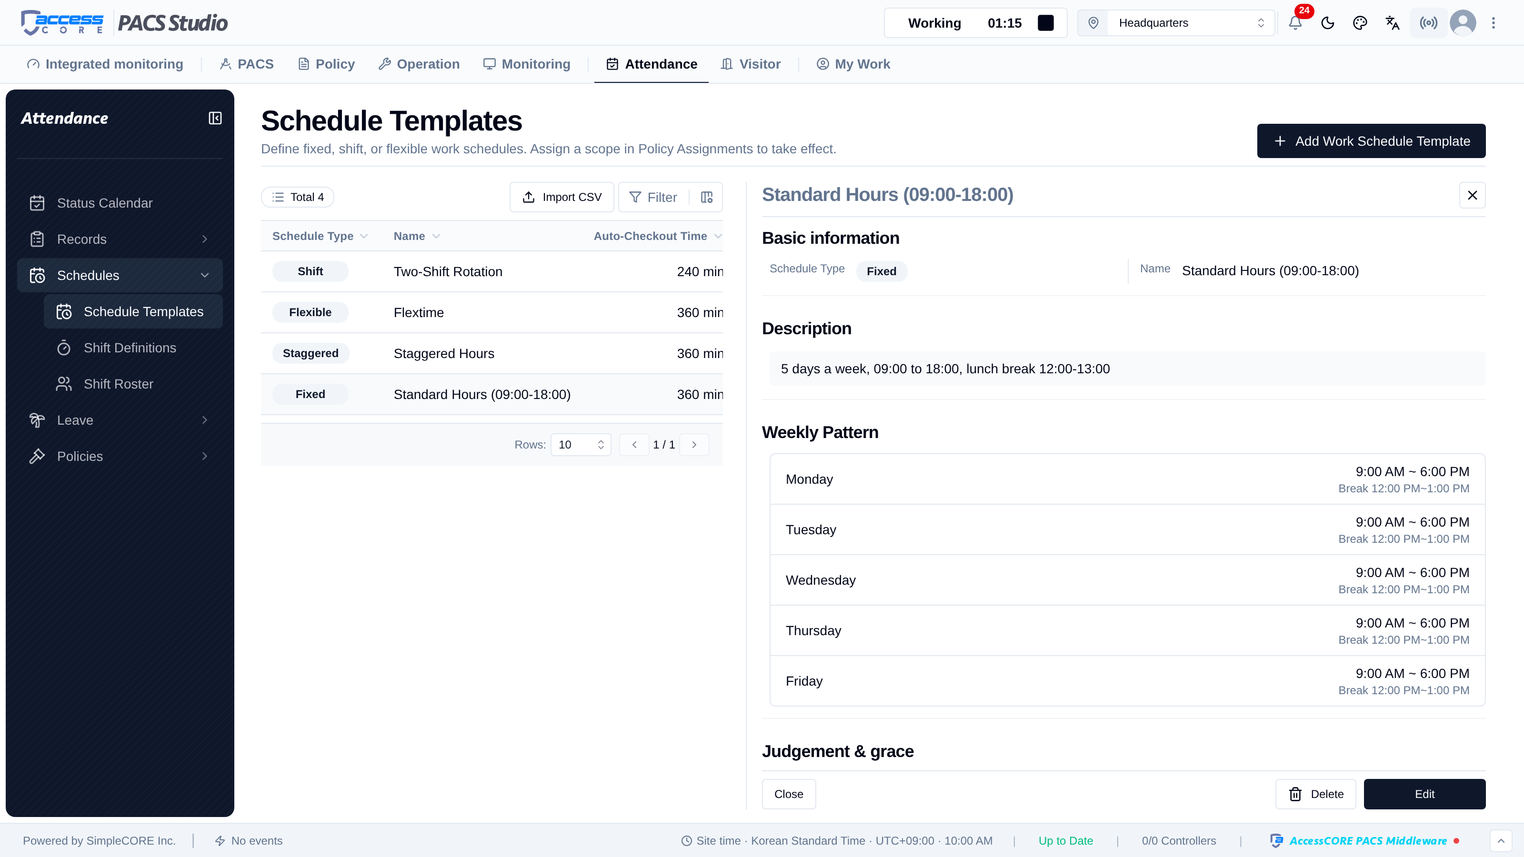Click the Edit button
Image resolution: width=1524 pixels, height=857 pixels.
pyautogui.click(x=1424, y=794)
